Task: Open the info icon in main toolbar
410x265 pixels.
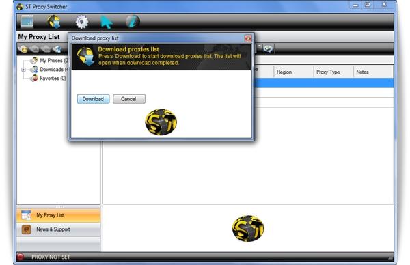Action: click(133, 22)
